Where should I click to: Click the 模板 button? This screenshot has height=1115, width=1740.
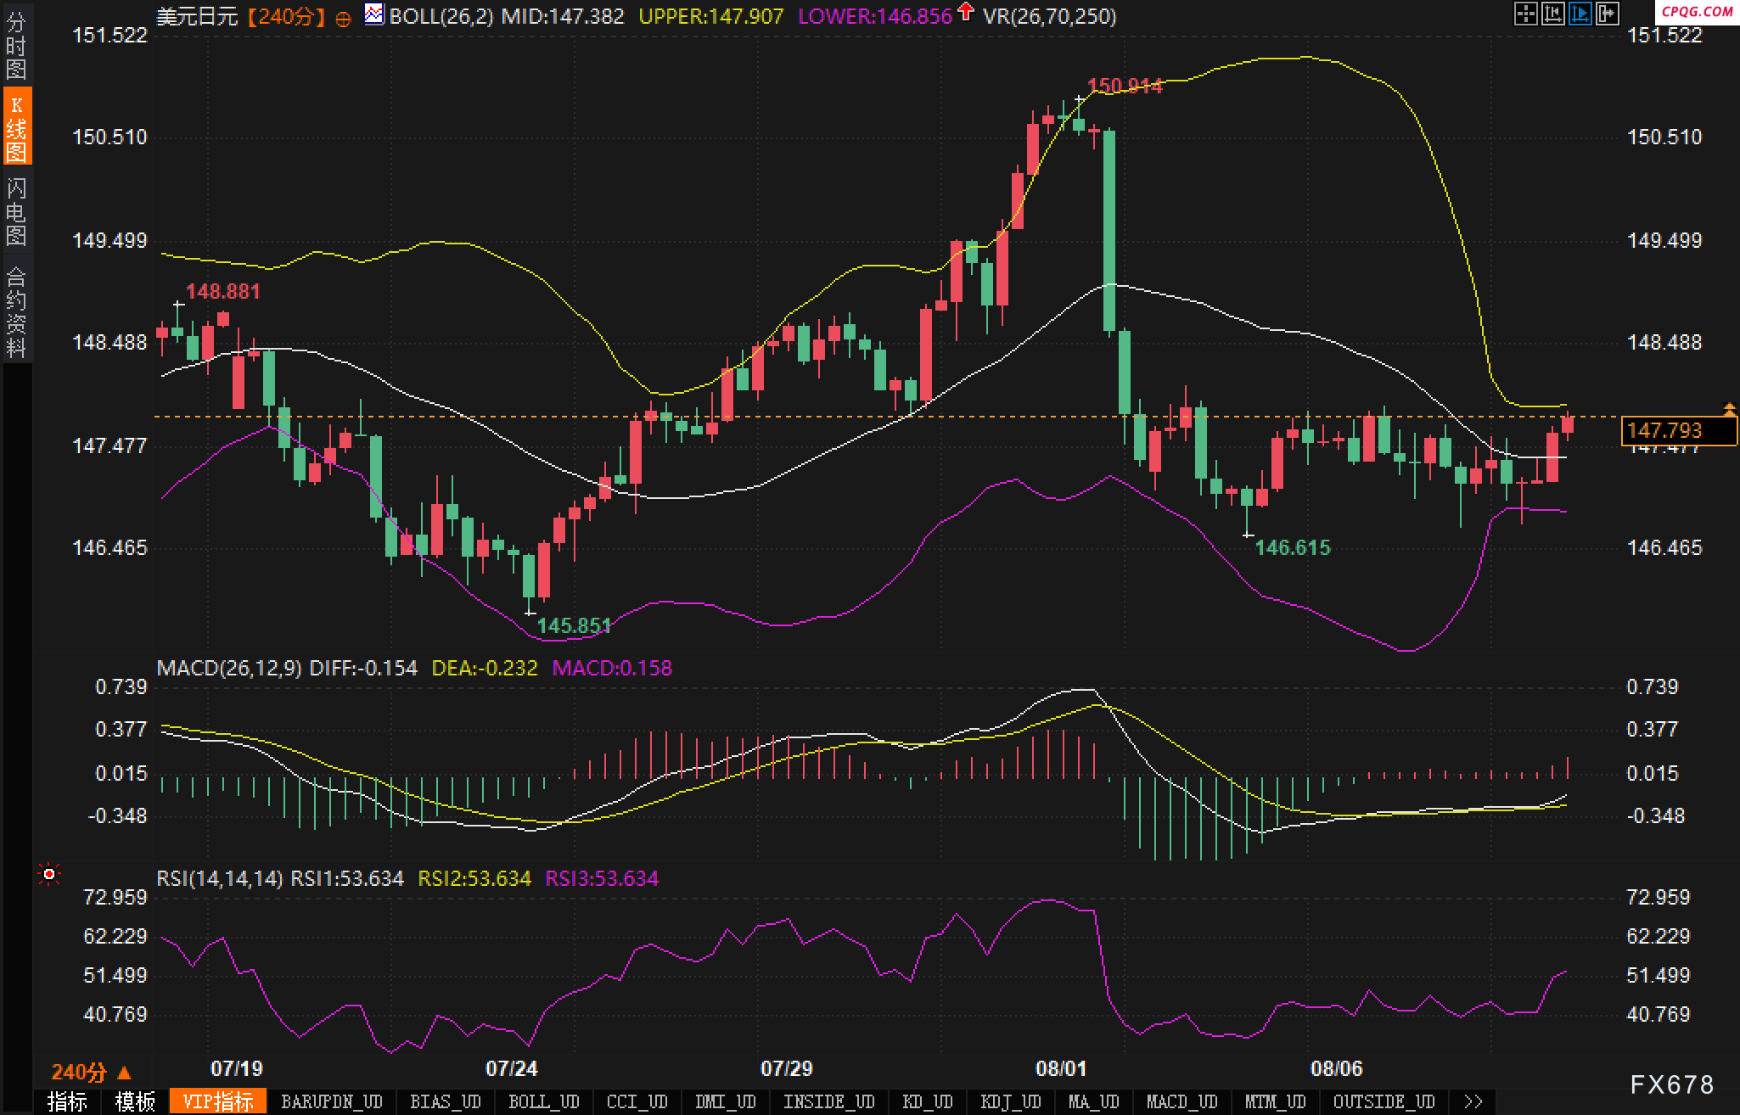pyautogui.click(x=135, y=1101)
